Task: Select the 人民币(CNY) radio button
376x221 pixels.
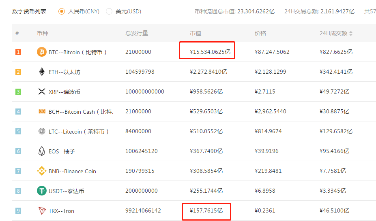Action: click(62, 11)
